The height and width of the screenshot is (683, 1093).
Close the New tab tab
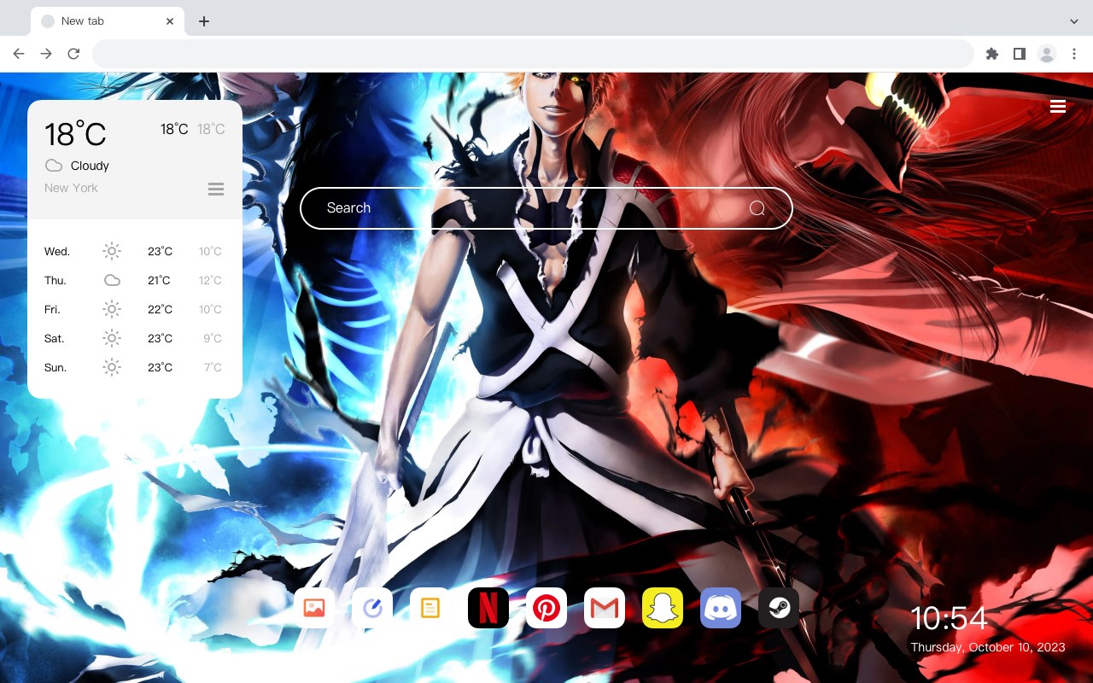coord(171,21)
